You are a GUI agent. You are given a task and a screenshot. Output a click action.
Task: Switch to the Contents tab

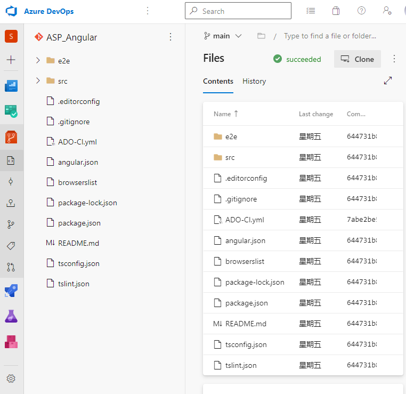[218, 82]
